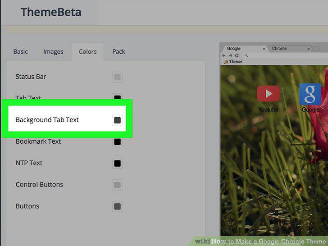Click the forward arrow in preview
Screen dimensions: 328x246
coord(231,55)
